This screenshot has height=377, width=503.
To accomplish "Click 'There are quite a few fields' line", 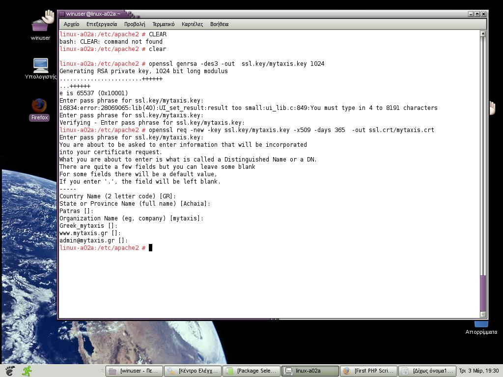I will pos(158,167).
